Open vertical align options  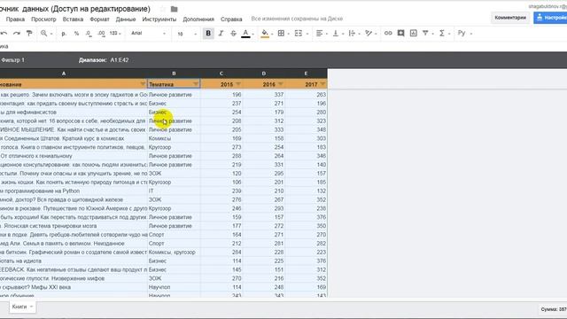[x=338, y=34]
